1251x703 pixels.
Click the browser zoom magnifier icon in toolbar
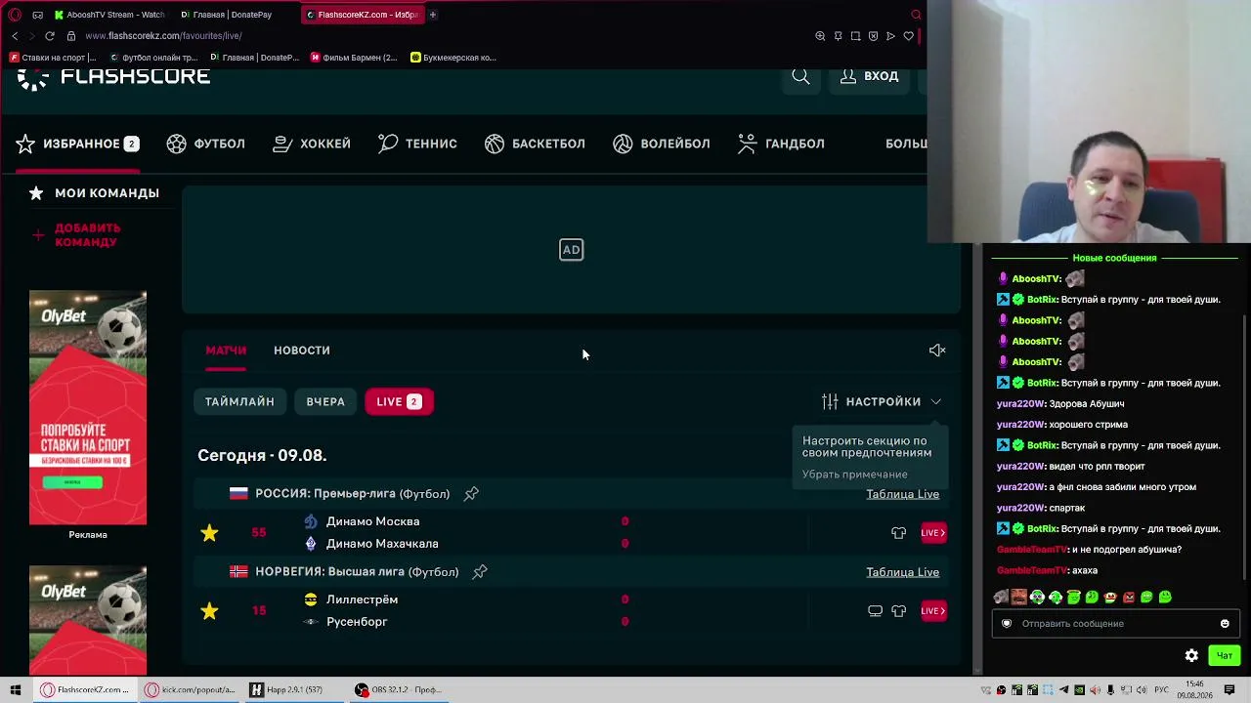820,36
